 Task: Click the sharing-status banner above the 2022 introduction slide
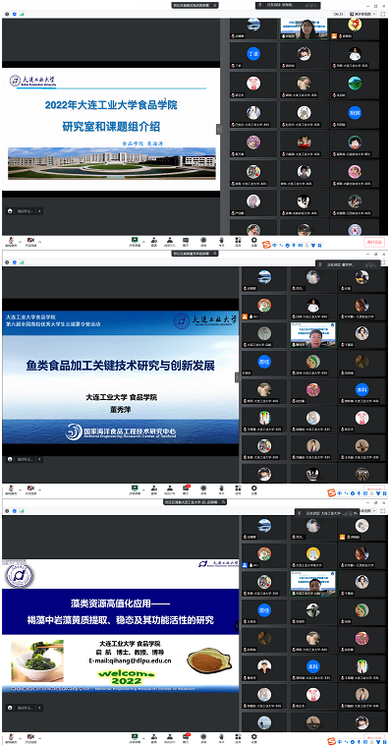(195, 5)
